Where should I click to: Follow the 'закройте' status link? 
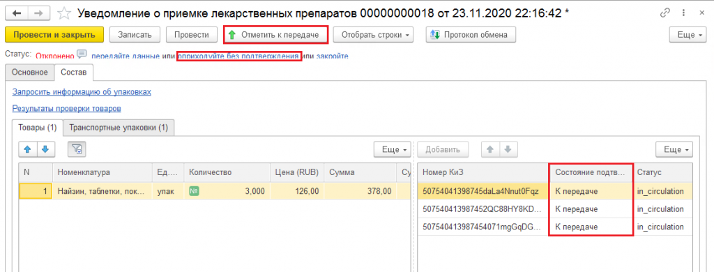pyautogui.click(x=333, y=56)
